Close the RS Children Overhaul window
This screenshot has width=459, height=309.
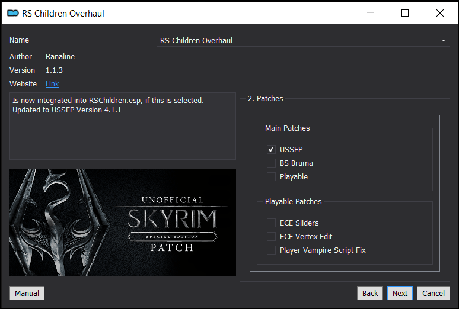(x=439, y=13)
